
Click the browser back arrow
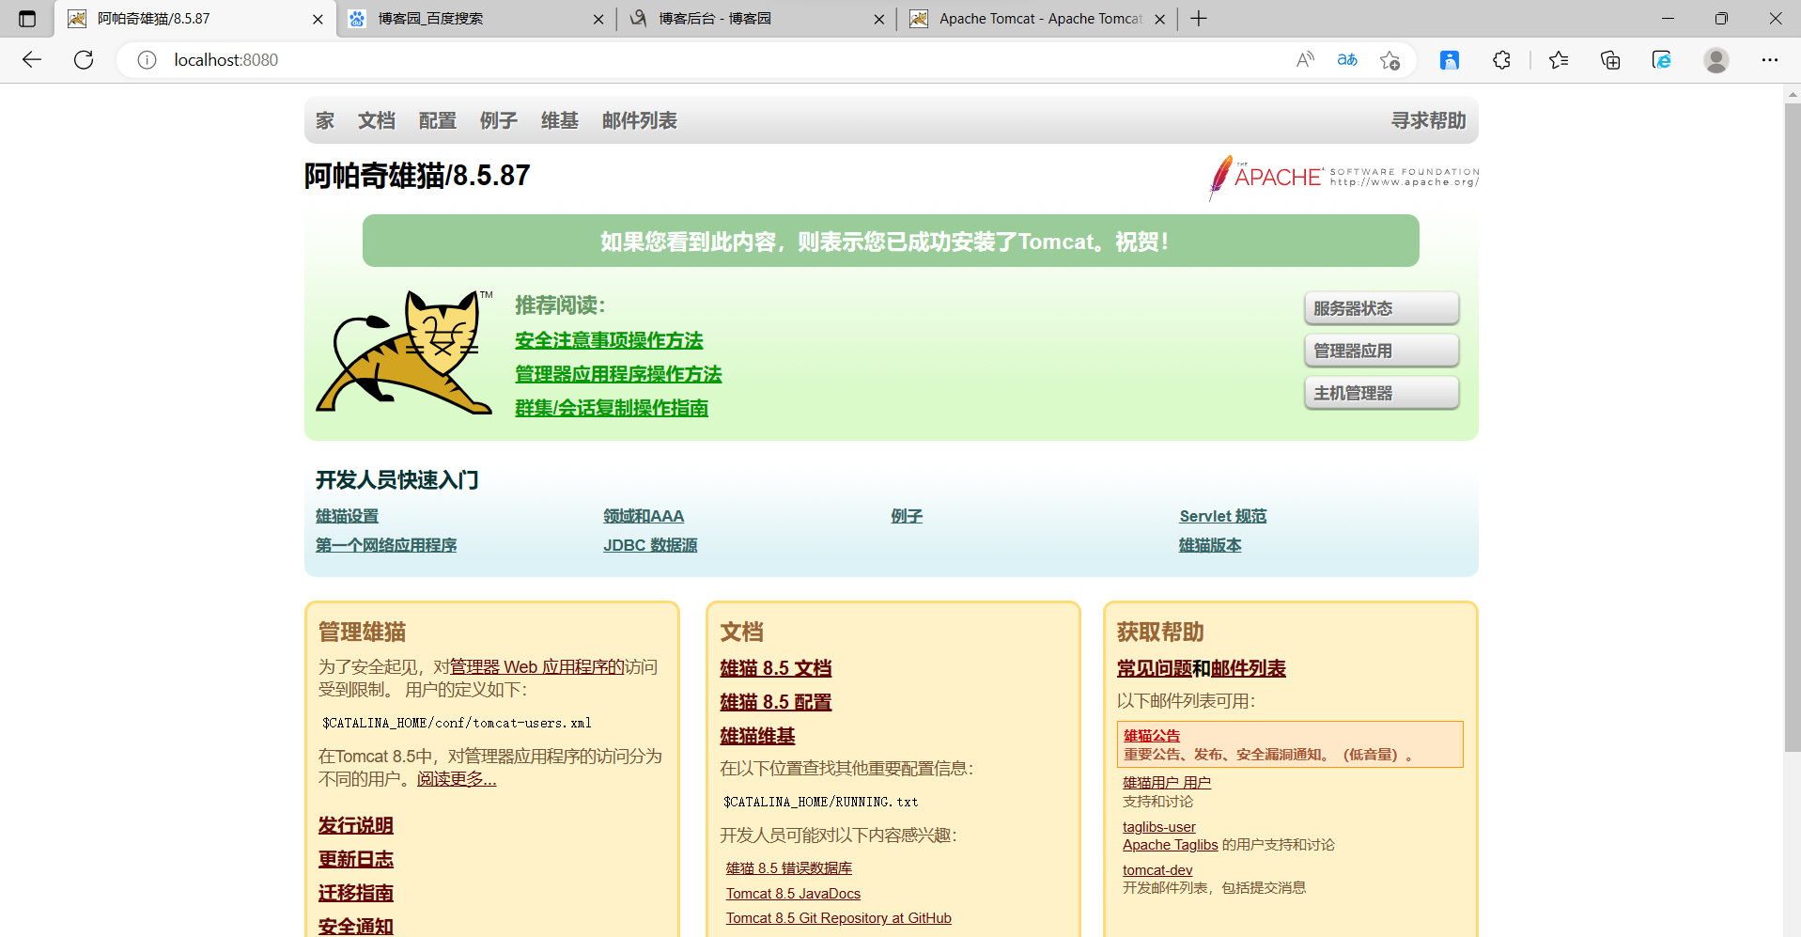32,60
